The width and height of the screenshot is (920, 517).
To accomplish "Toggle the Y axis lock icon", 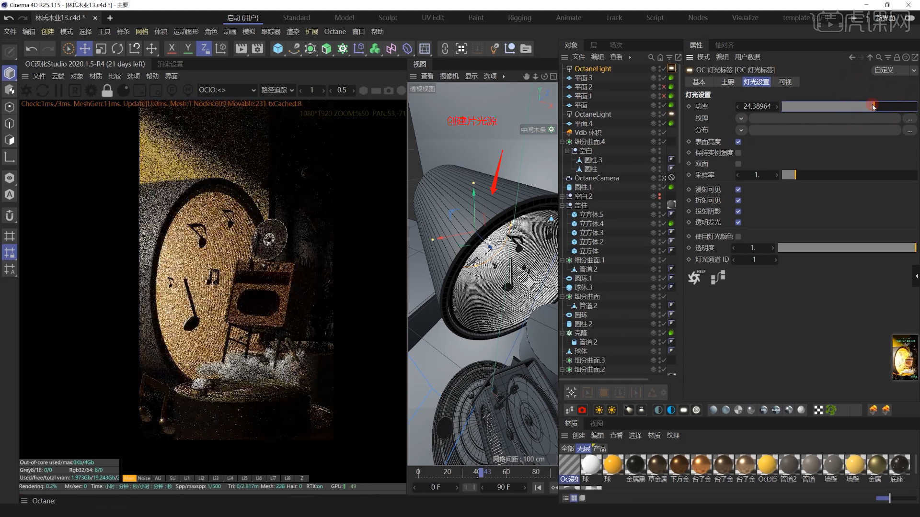I will click(x=188, y=48).
